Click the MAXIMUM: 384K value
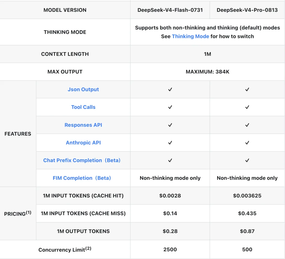Image resolution: width=285 pixels, height=259 pixels. pyautogui.click(x=207, y=72)
